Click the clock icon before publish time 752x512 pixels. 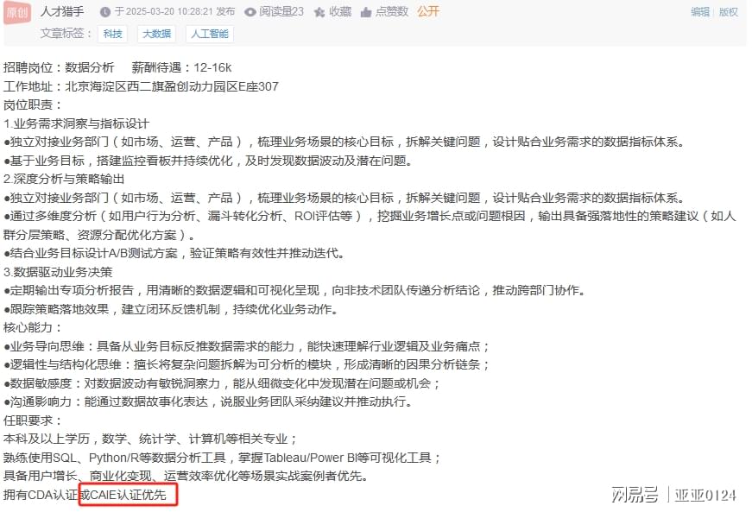click(105, 12)
